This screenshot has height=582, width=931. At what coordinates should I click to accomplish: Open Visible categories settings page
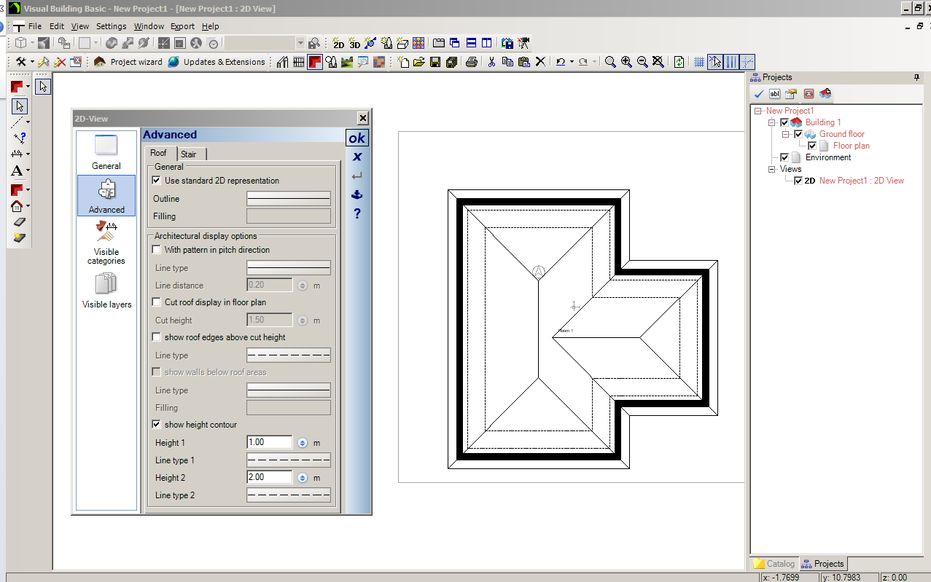click(x=106, y=244)
